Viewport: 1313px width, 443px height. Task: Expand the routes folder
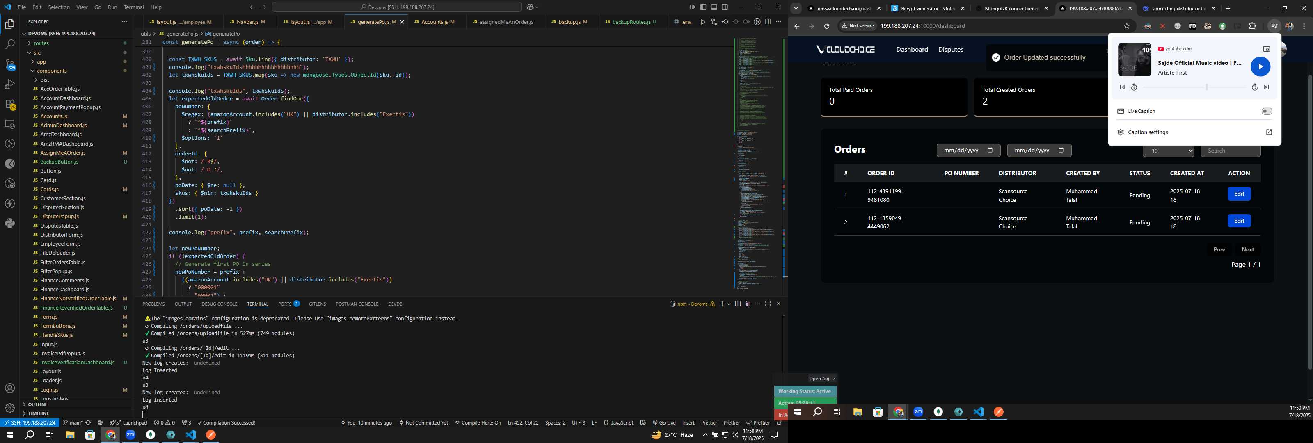[41, 43]
